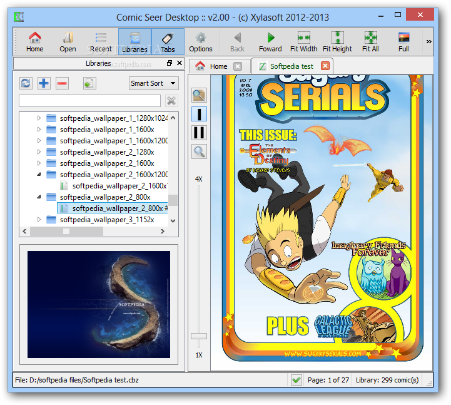Open the application icon window menu

[x=19, y=17]
